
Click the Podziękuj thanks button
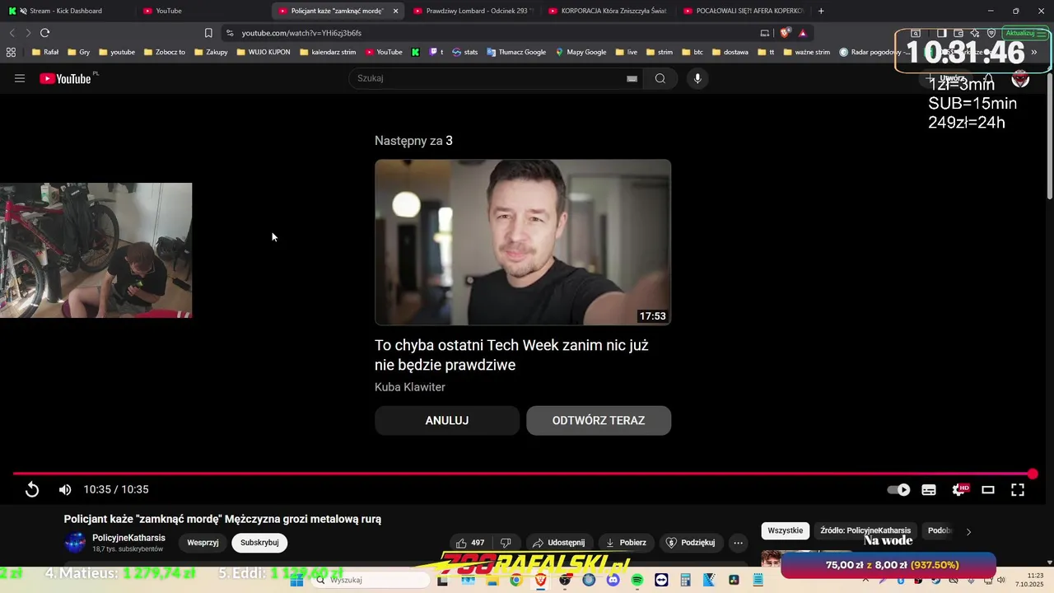(x=690, y=543)
